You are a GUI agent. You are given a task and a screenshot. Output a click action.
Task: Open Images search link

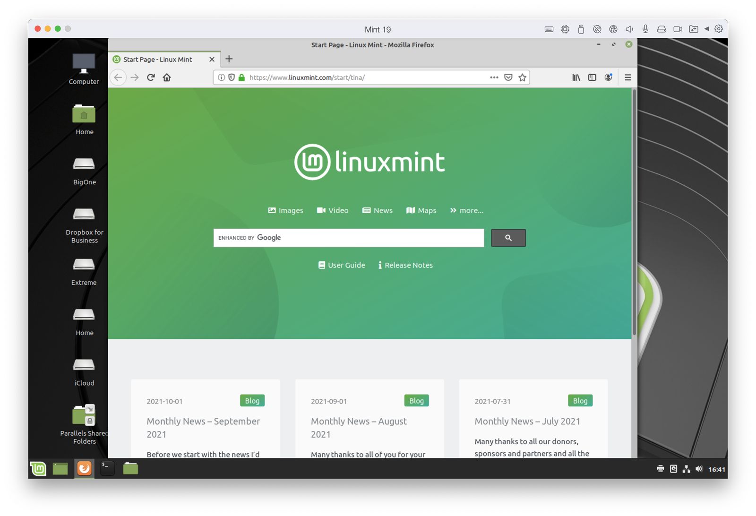pos(285,210)
